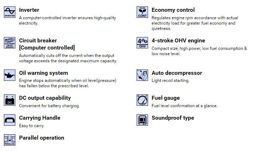Select the Circuit breaker heading
This screenshot has width=264, height=151.
(x=47, y=44)
